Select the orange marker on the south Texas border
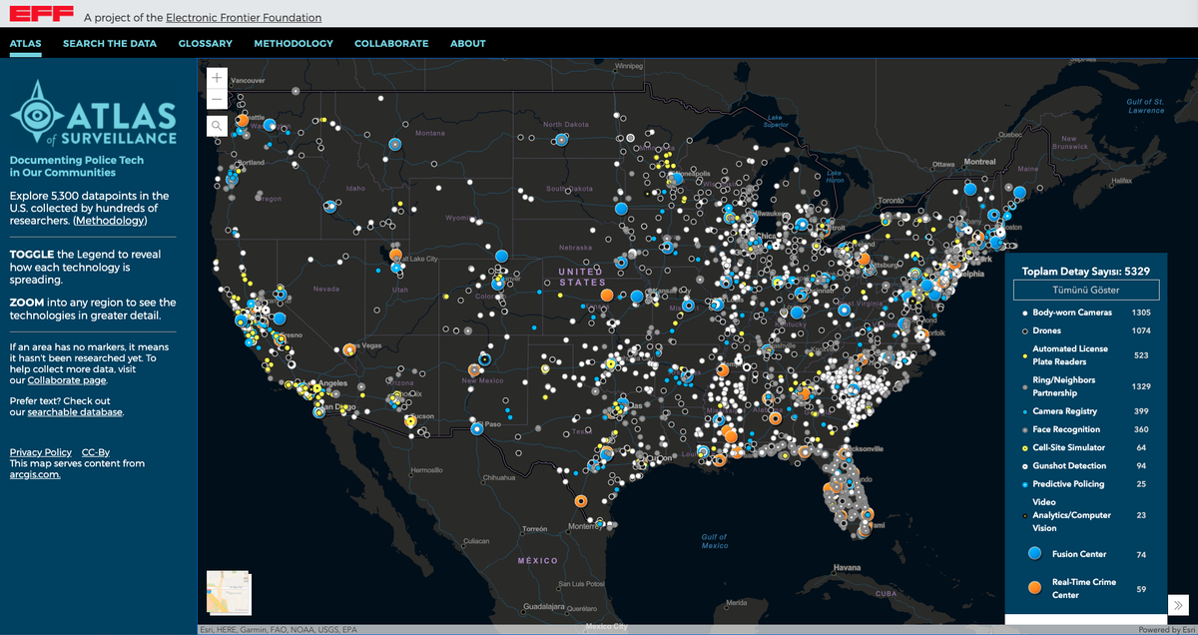Image resolution: width=1198 pixels, height=635 pixels. tap(581, 501)
